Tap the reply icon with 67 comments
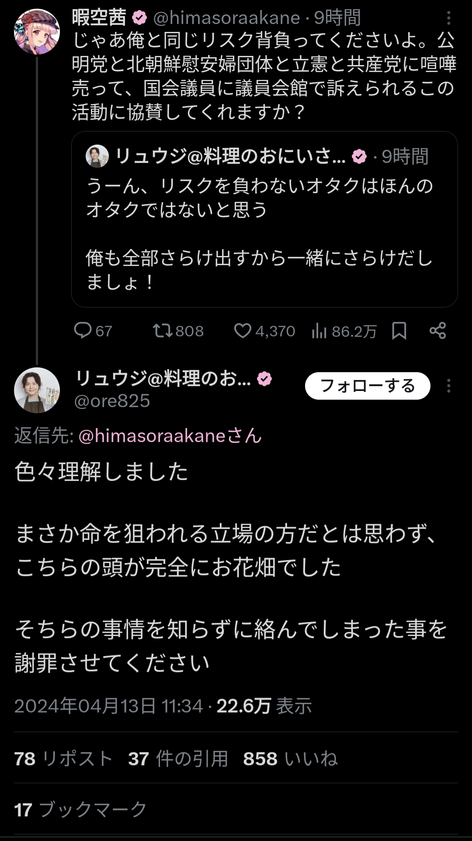This screenshot has height=841, width=472. [x=83, y=331]
